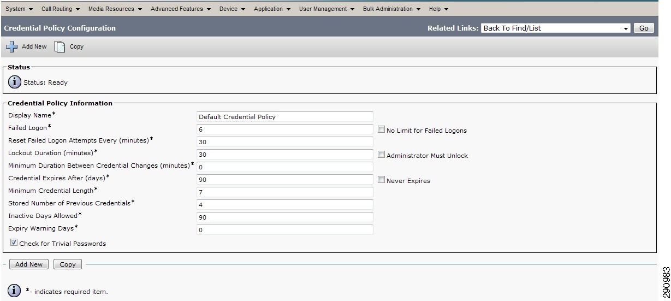Screen dimensions: 671x301
Task: Open the Bulk Administration menu
Action: pyautogui.click(x=392, y=9)
